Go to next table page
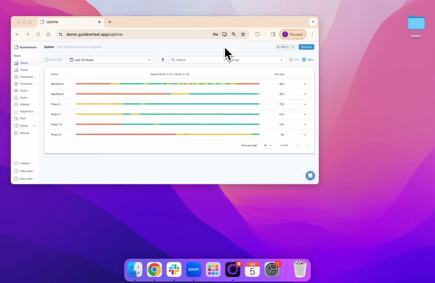The height and width of the screenshot is (283, 435). [x=307, y=145]
